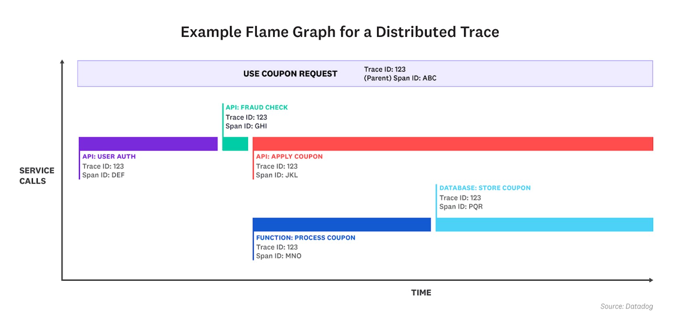Click the FUNCTION: PROCESS COUPON label
Image resolution: width=680 pixels, height=325 pixels.
click(x=306, y=238)
